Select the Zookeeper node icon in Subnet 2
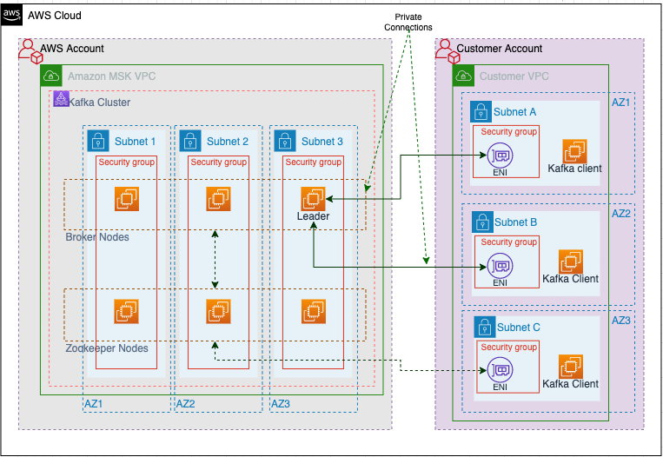This screenshot has width=663, height=457. pos(219,312)
